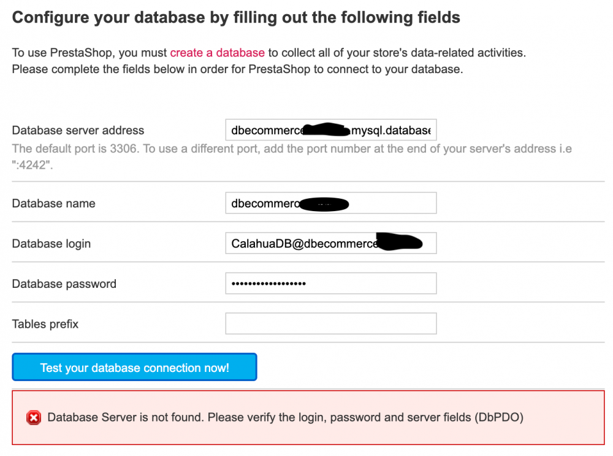Click the 'Database server address' label
The width and height of the screenshot is (613, 456).
78,130
